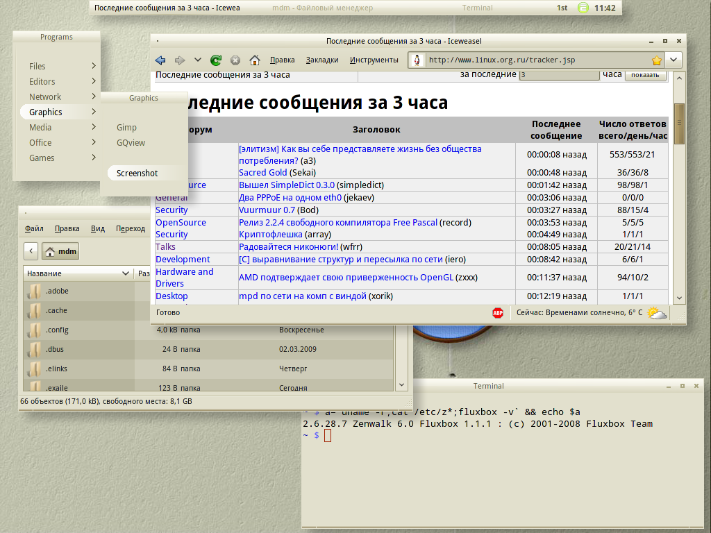
Task: Go back in the file manager path bar
Action: [x=31, y=251]
